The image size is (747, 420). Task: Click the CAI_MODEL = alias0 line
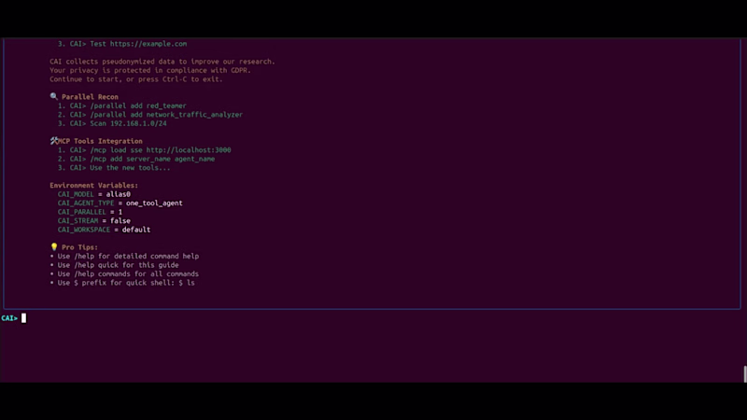(x=94, y=194)
